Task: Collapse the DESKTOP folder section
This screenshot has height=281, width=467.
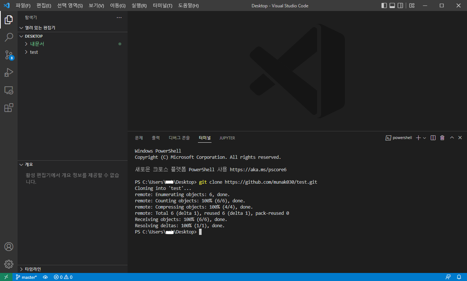Action: (73, 36)
